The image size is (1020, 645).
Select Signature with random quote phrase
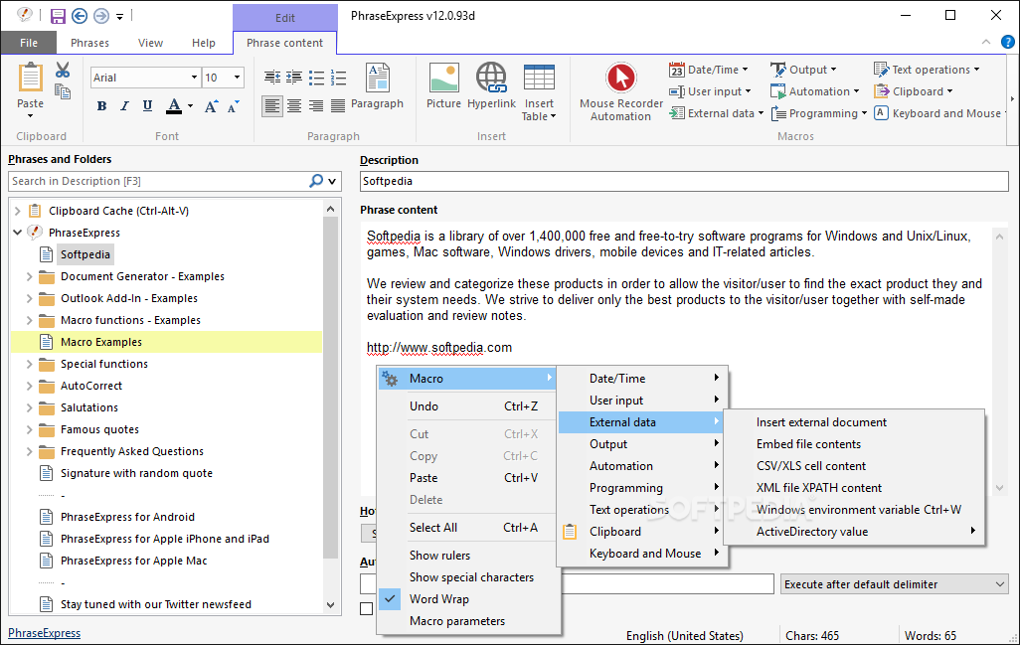(136, 473)
